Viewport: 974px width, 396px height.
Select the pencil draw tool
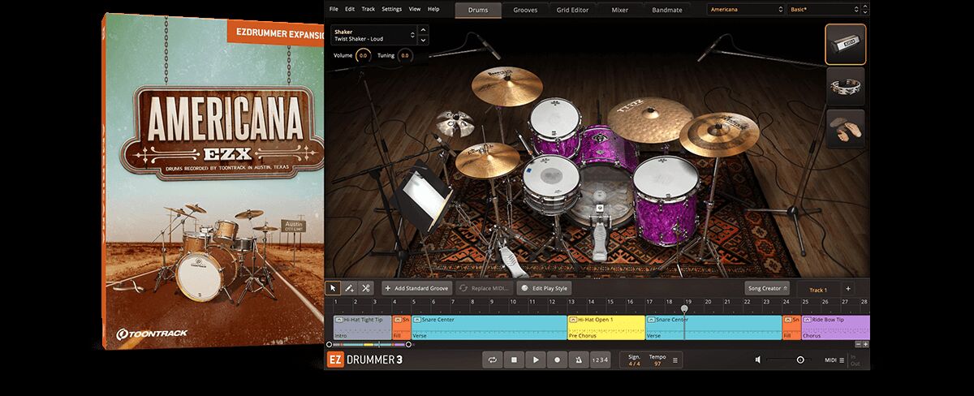[x=350, y=288]
